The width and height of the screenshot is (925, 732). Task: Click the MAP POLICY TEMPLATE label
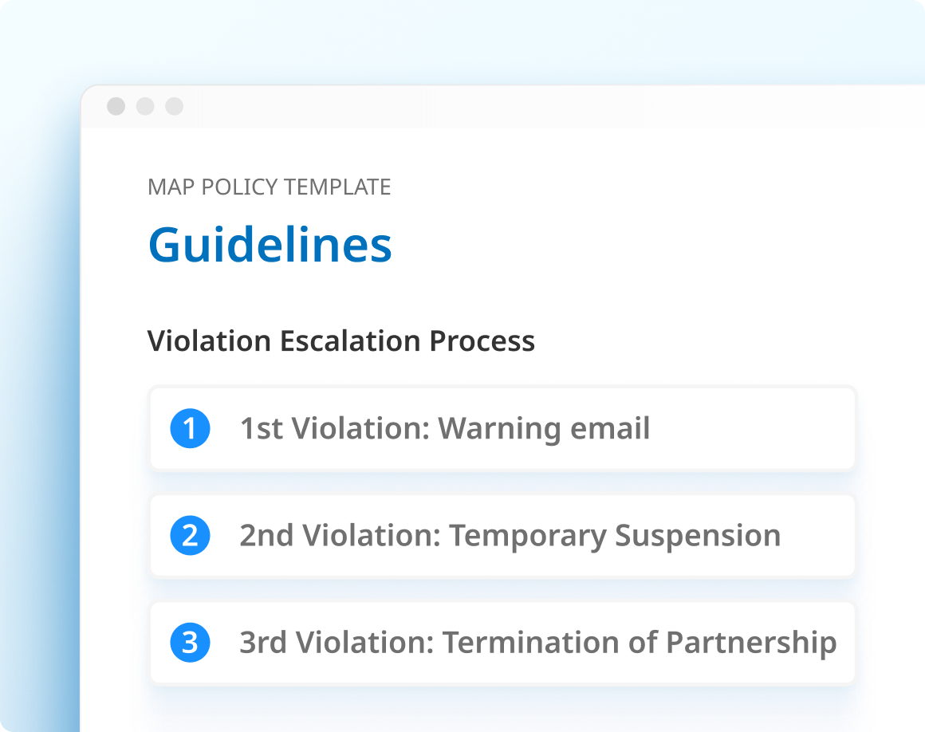click(x=269, y=187)
